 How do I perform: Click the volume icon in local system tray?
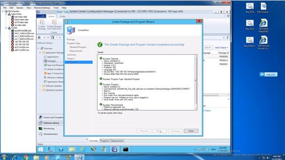click(268, 158)
